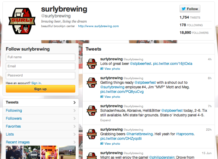Viewport: 218px width, 159px height.
Task: Click avatar on the 7h tweet
Action: tap(92, 111)
